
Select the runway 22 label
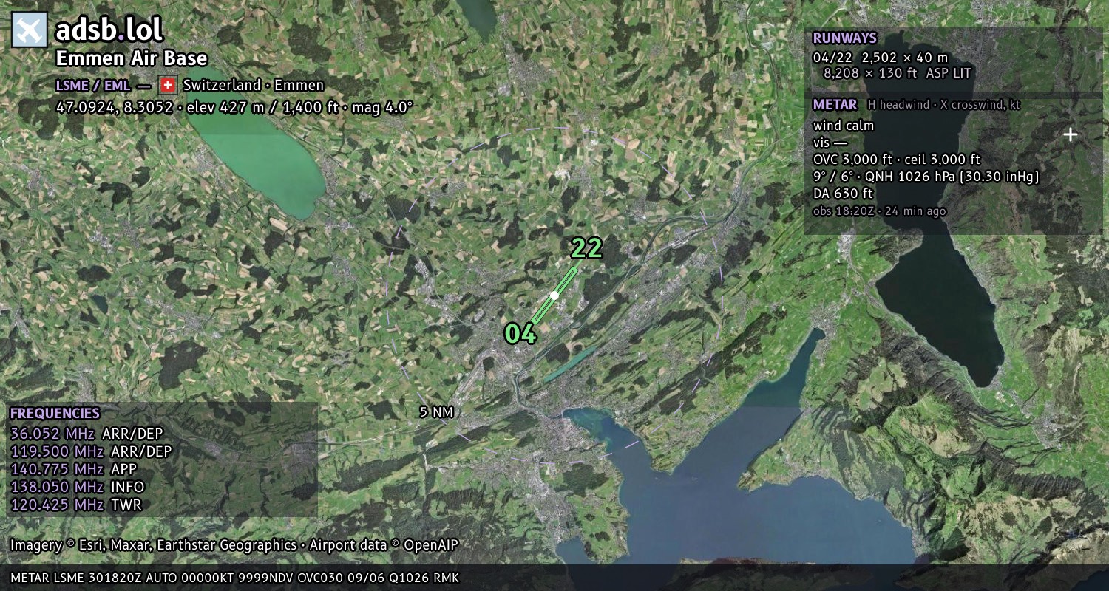point(586,248)
